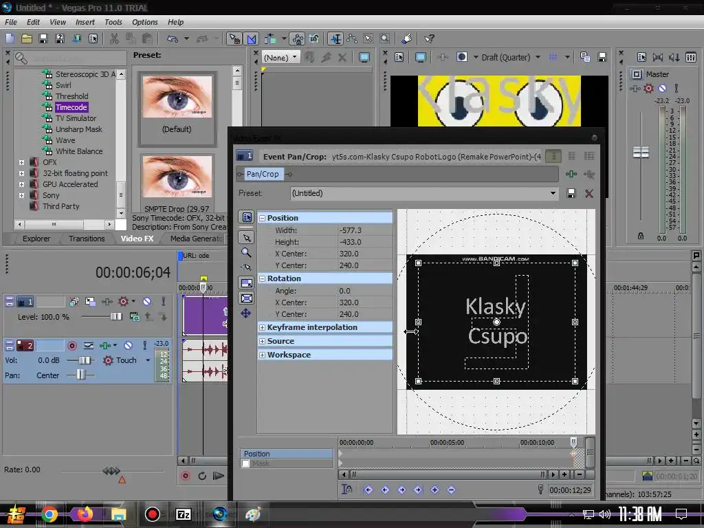
Task: Collapse the Rotation section
Action: pyautogui.click(x=262, y=279)
